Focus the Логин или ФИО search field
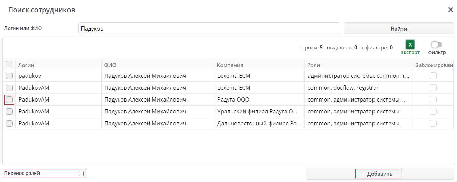The image size is (457, 182). [x=209, y=29]
